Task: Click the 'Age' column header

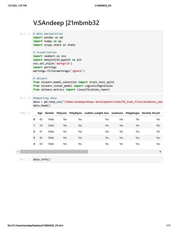Action: [x=40, y=113]
